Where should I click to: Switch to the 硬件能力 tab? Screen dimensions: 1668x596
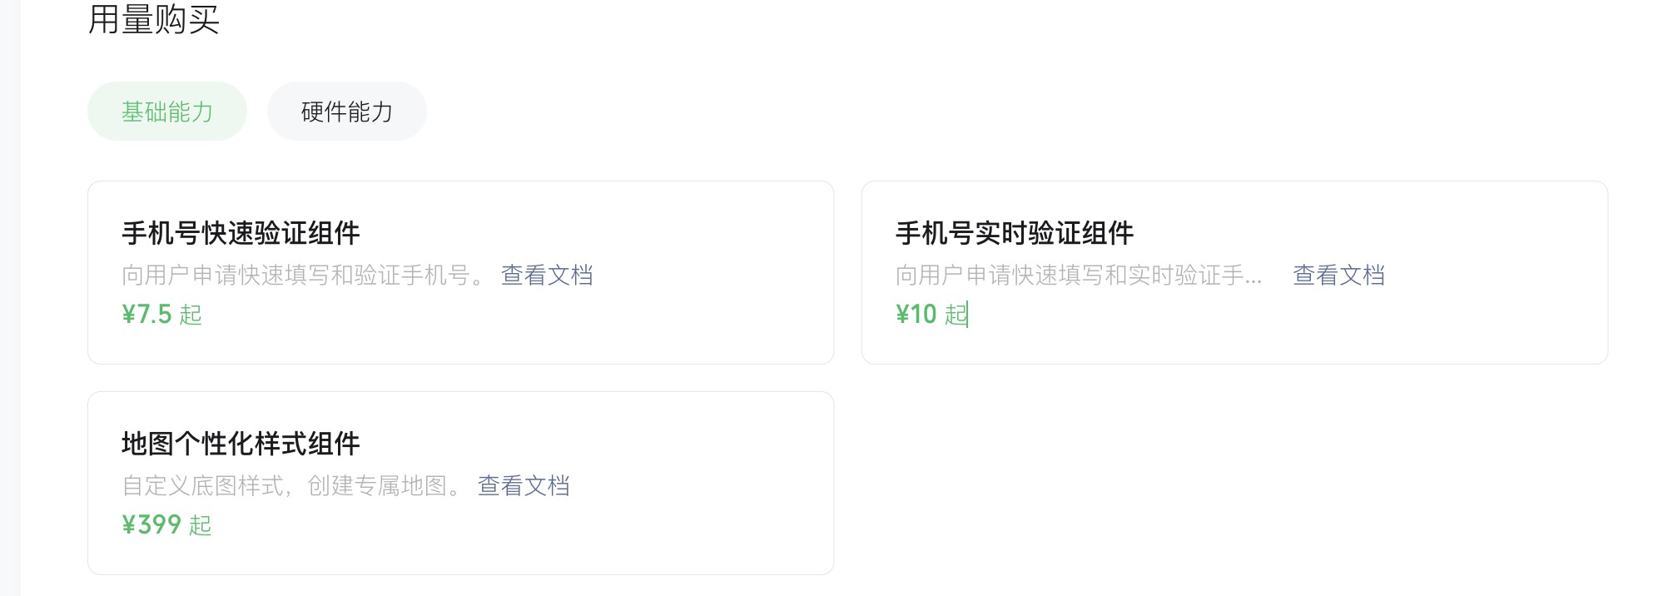pos(346,112)
